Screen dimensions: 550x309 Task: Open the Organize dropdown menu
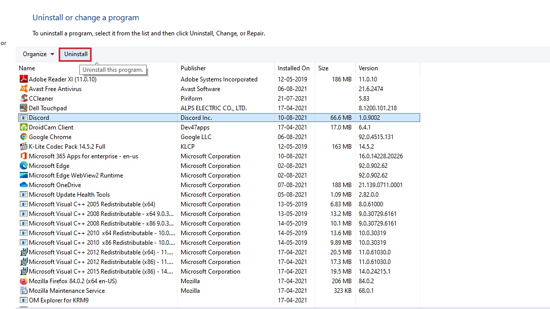(38, 54)
